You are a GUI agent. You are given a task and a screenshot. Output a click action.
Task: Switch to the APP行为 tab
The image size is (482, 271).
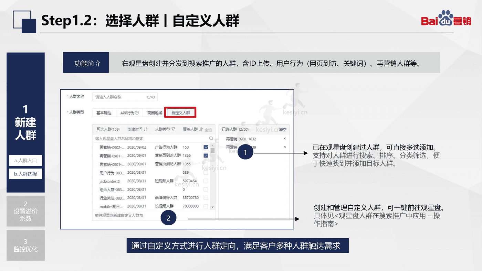pyautogui.click(x=129, y=113)
